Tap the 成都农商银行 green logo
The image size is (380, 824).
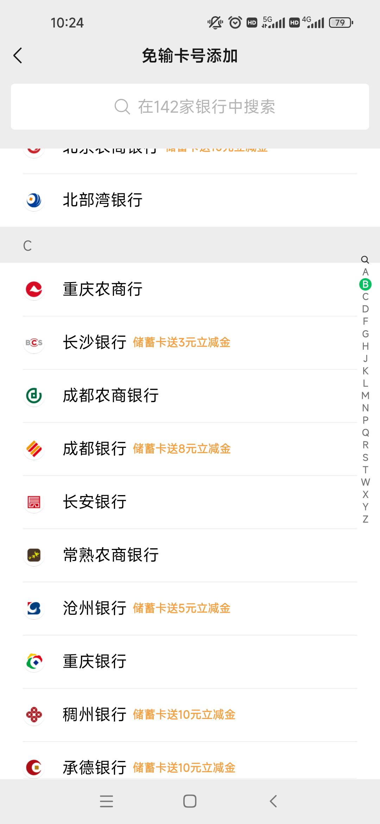pyautogui.click(x=34, y=396)
